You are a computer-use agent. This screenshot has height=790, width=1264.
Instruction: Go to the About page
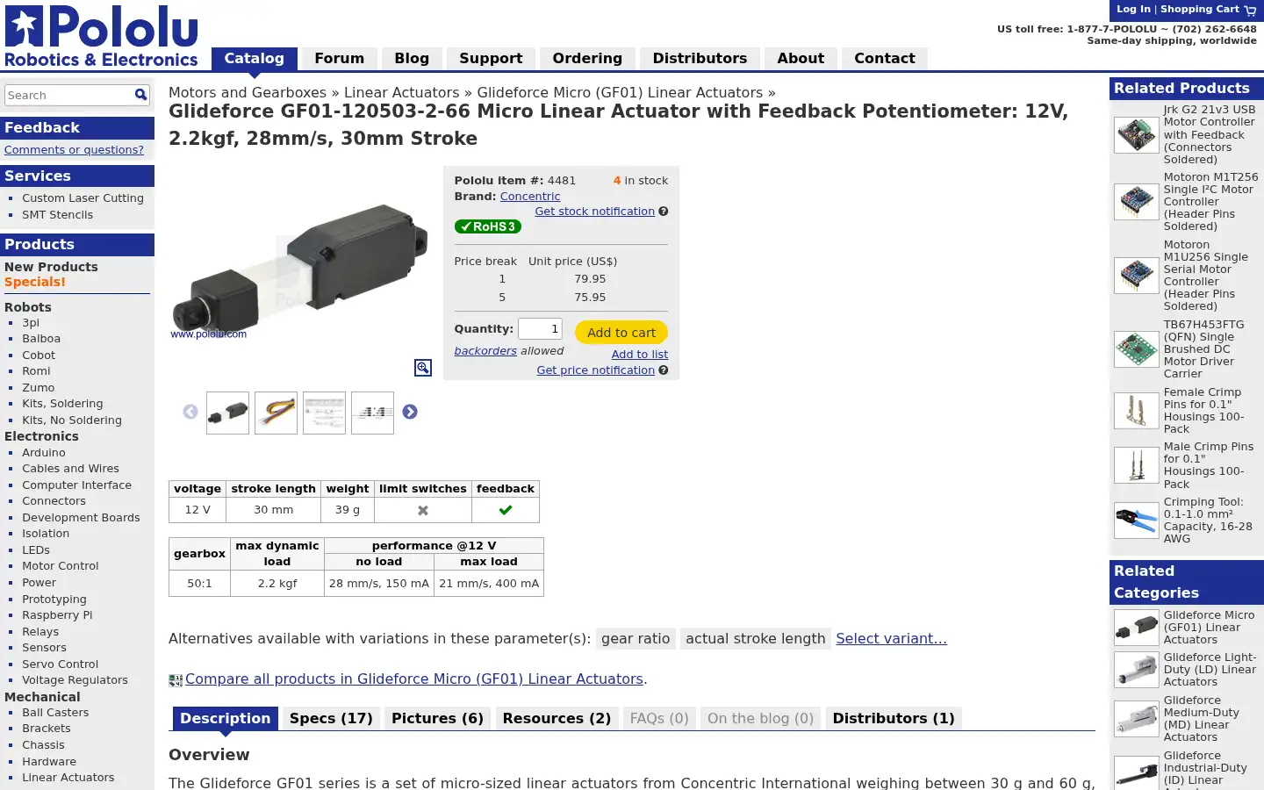pos(801,58)
